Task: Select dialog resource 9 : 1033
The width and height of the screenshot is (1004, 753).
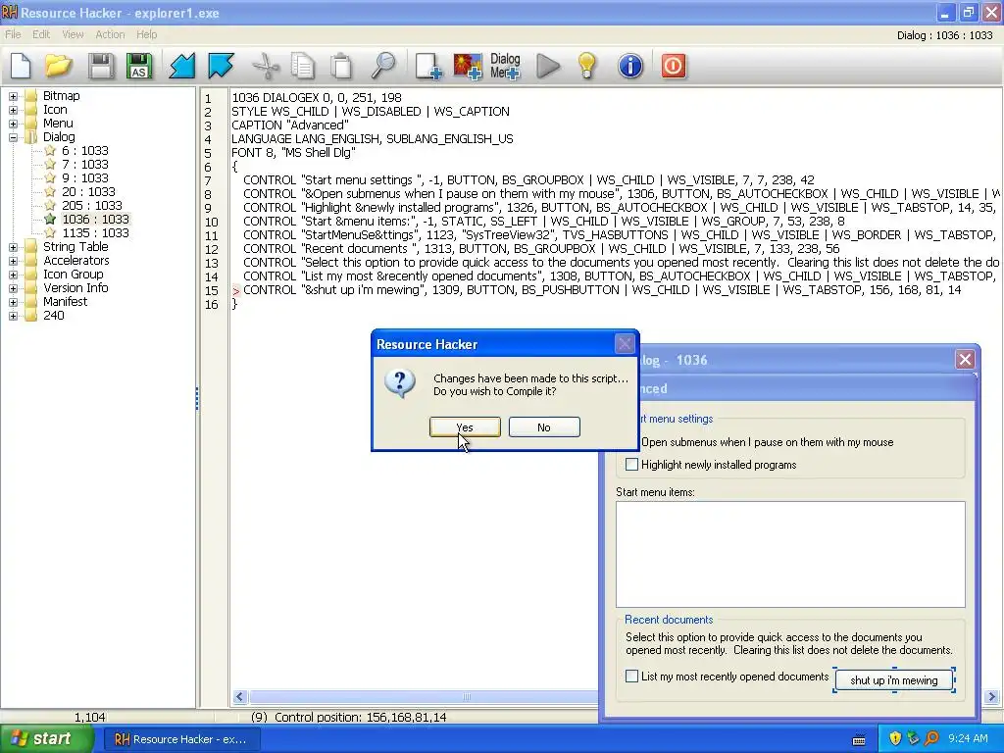Action: [84, 178]
